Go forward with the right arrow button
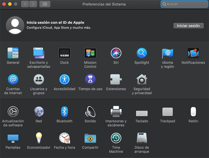 point(33,4)
